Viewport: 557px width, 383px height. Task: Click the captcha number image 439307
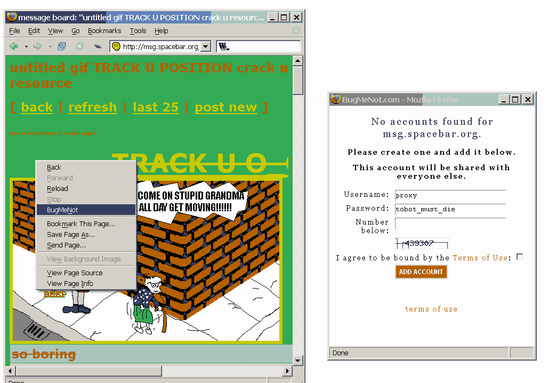coord(422,243)
